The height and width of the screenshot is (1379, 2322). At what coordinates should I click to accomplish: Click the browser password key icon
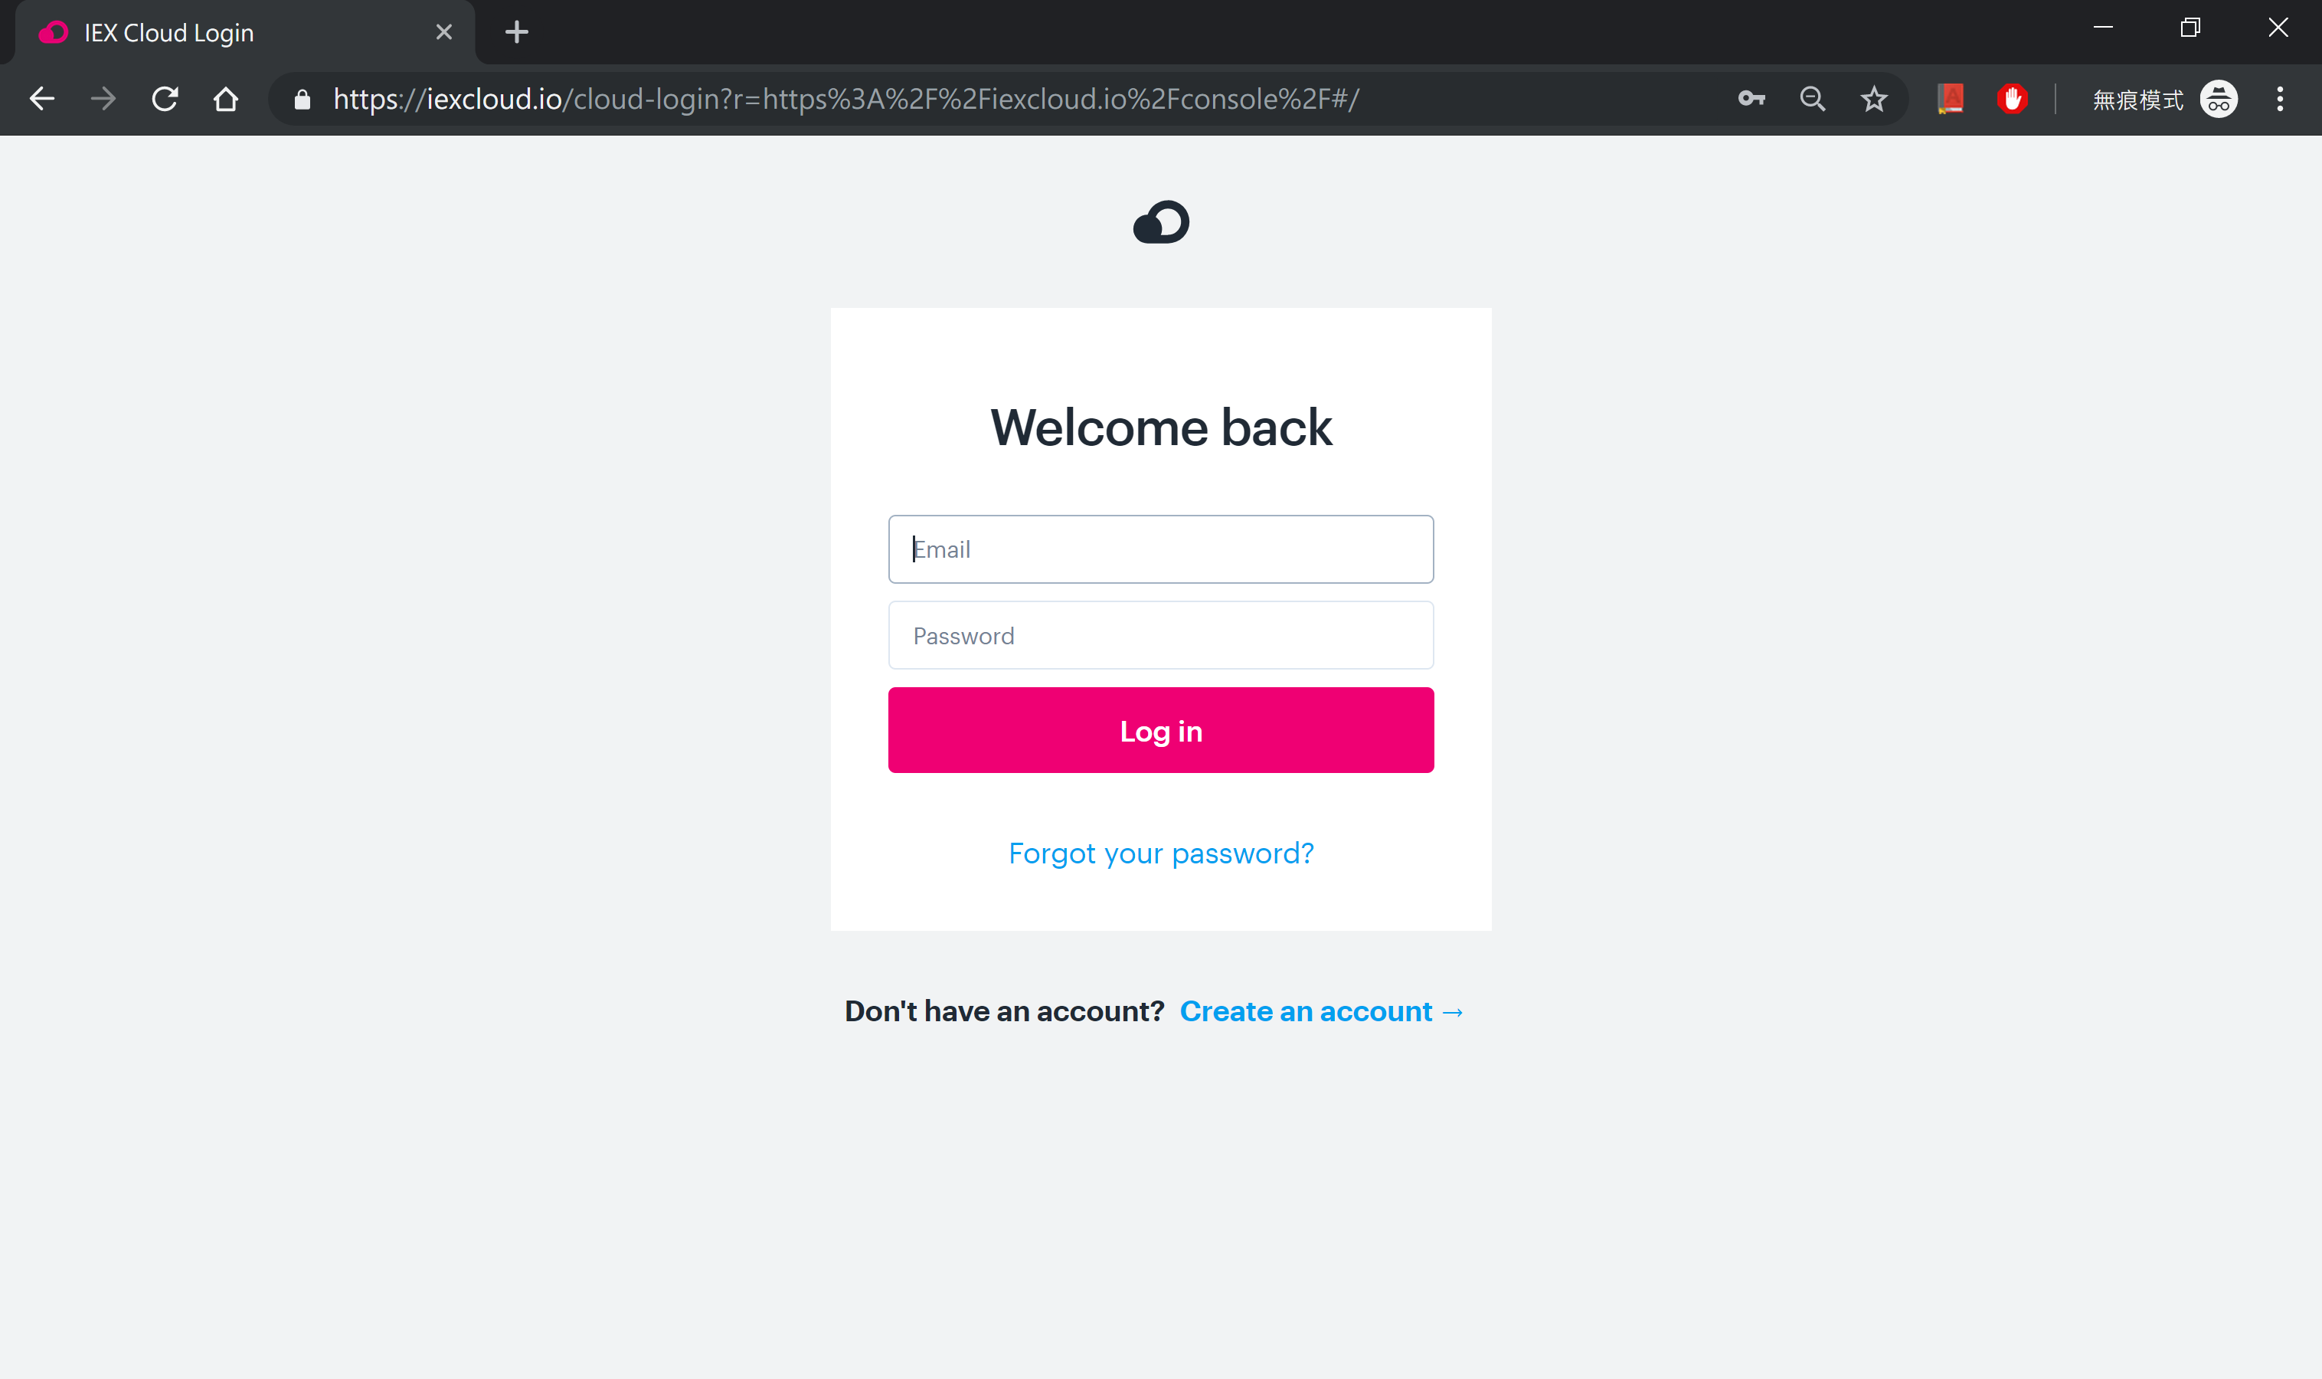(x=1751, y=100)
